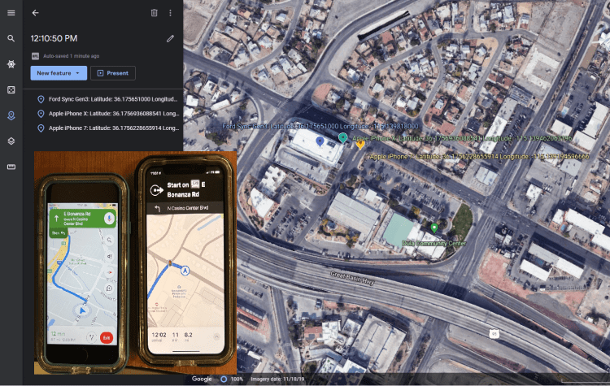Expand the New feature dropdown
This screenshot has width=610, height=386.
click(59, 73)
